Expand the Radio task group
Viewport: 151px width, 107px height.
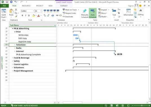pyautogui.click(x=15, y=48)
